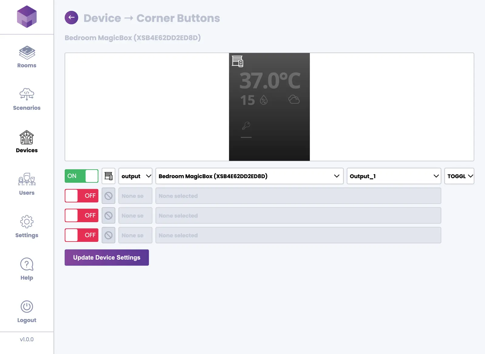485x354 pixels.
Task: Open the TOGGL action dropdown
Action: [x=459, y=176]
